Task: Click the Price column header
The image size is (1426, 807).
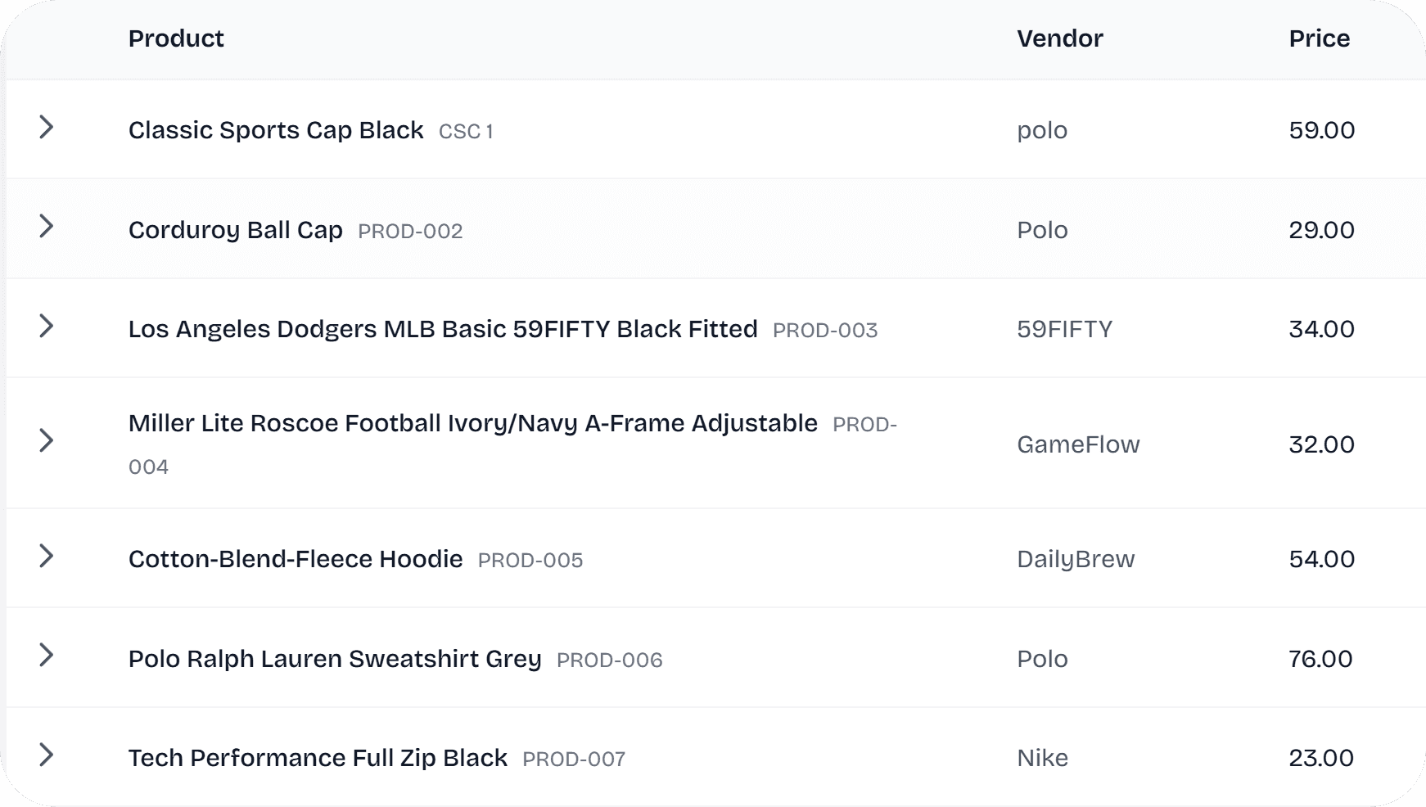Action: coord(1319,38)
